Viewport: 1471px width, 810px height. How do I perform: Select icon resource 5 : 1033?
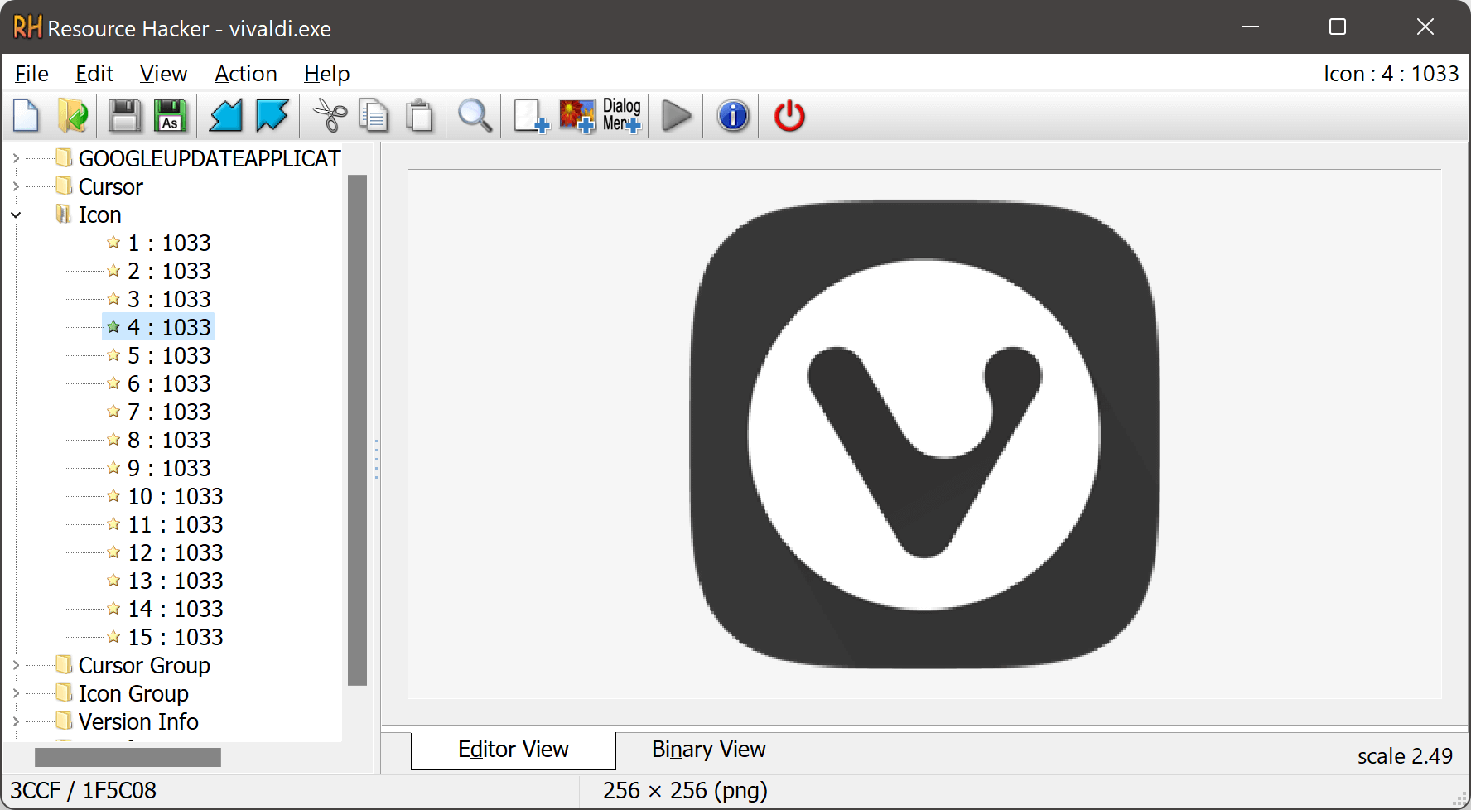pyautogui.click(x=169, y=355)
